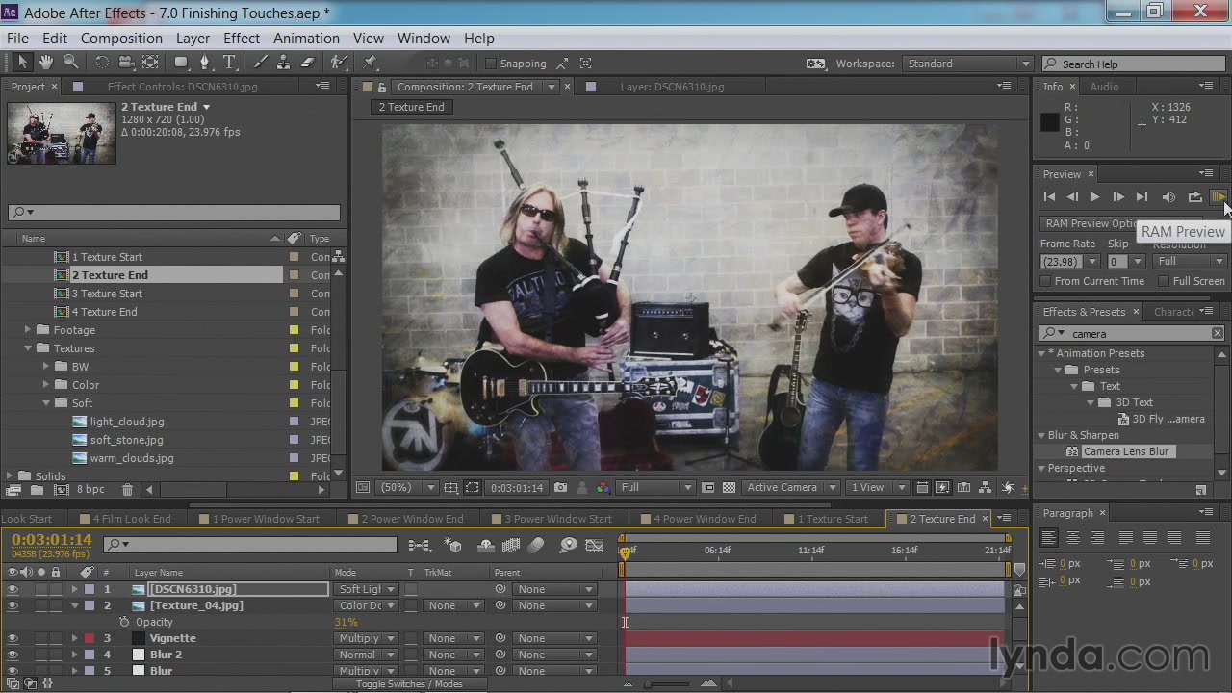The width and height of the screenshot is (1232, 693).
Task: Click the timeline zoom slider
Action: pos(667,684)
